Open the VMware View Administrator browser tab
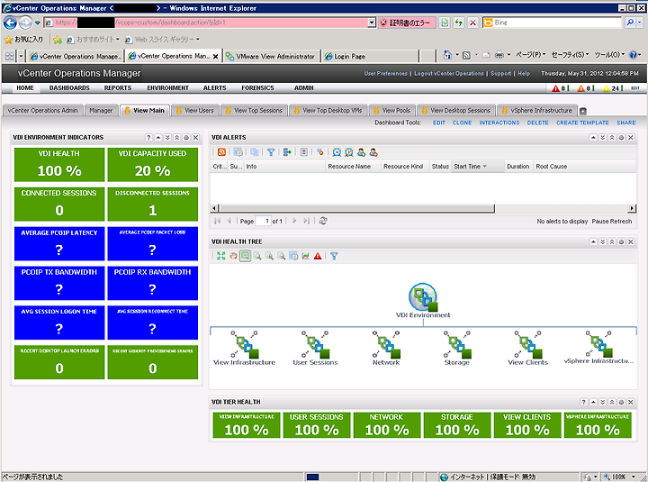This screenshot has width=648, height=482. pyautogui.click(x=272, y=56)
